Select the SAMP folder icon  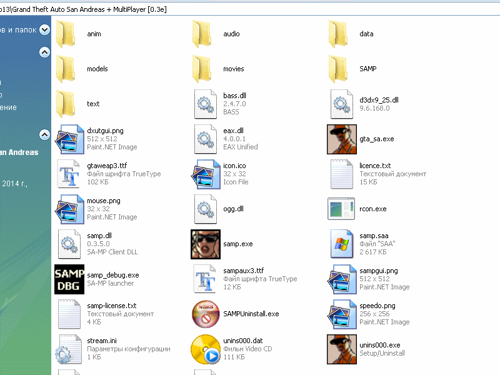[338, 69]
